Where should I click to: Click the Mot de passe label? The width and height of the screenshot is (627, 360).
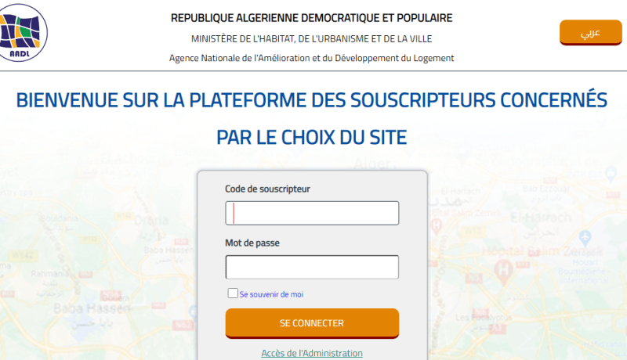[252, 243]
